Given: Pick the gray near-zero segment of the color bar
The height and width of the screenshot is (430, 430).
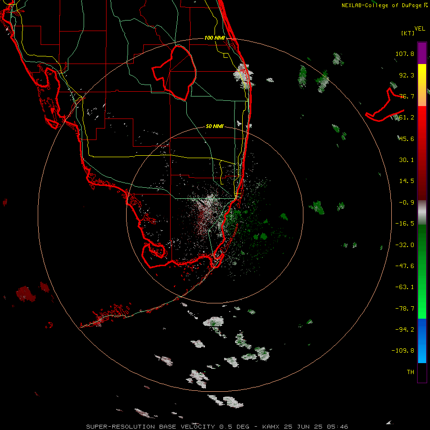Looking at the screenshot, I should coord(422,213).
